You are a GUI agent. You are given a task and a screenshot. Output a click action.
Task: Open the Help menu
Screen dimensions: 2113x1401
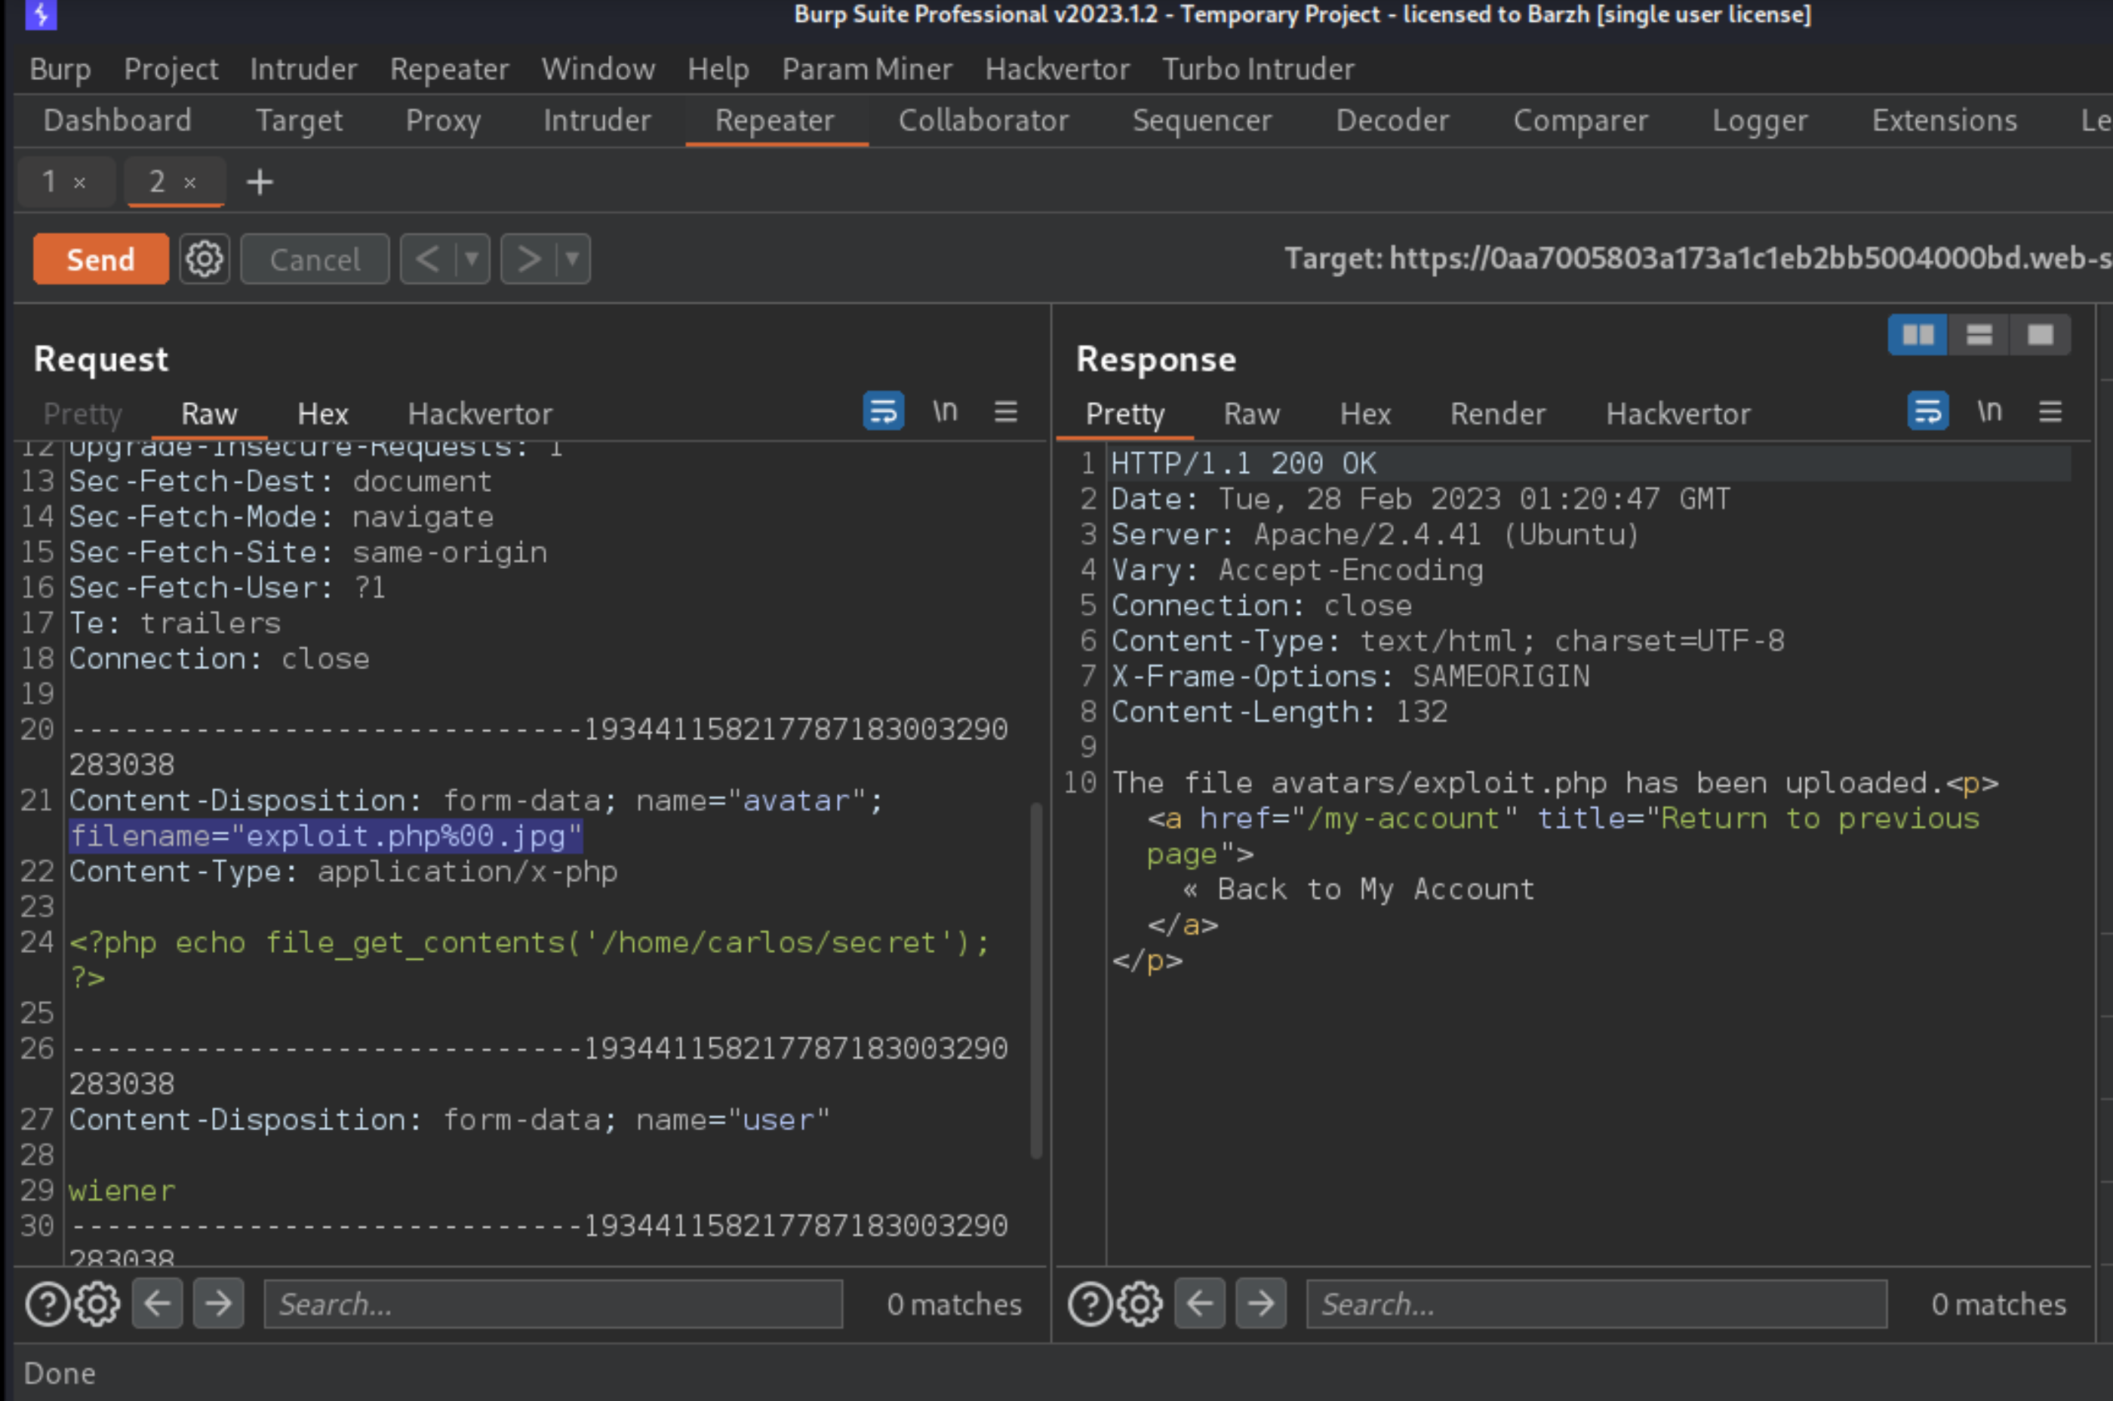tap(718, 69)
